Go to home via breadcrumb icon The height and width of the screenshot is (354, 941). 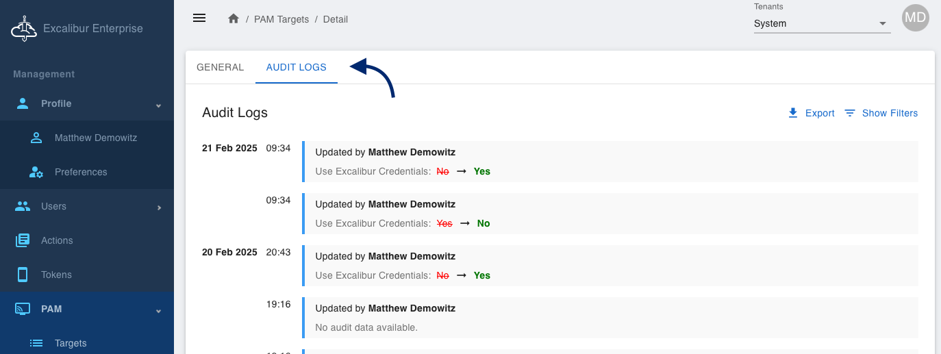pos(234,19)
